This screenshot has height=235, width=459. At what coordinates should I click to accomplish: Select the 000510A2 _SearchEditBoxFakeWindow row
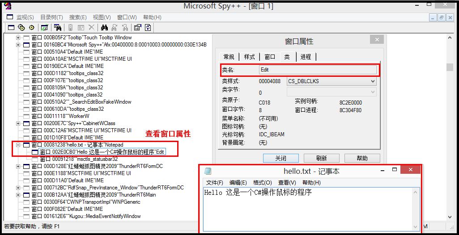tap(81, 102)
